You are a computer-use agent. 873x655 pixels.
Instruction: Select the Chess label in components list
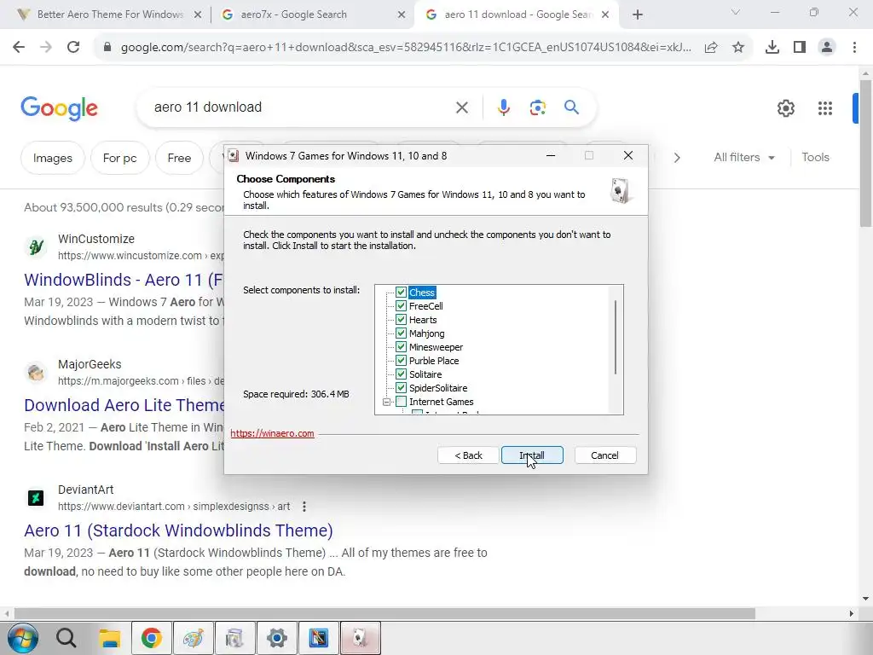point(422,293)
